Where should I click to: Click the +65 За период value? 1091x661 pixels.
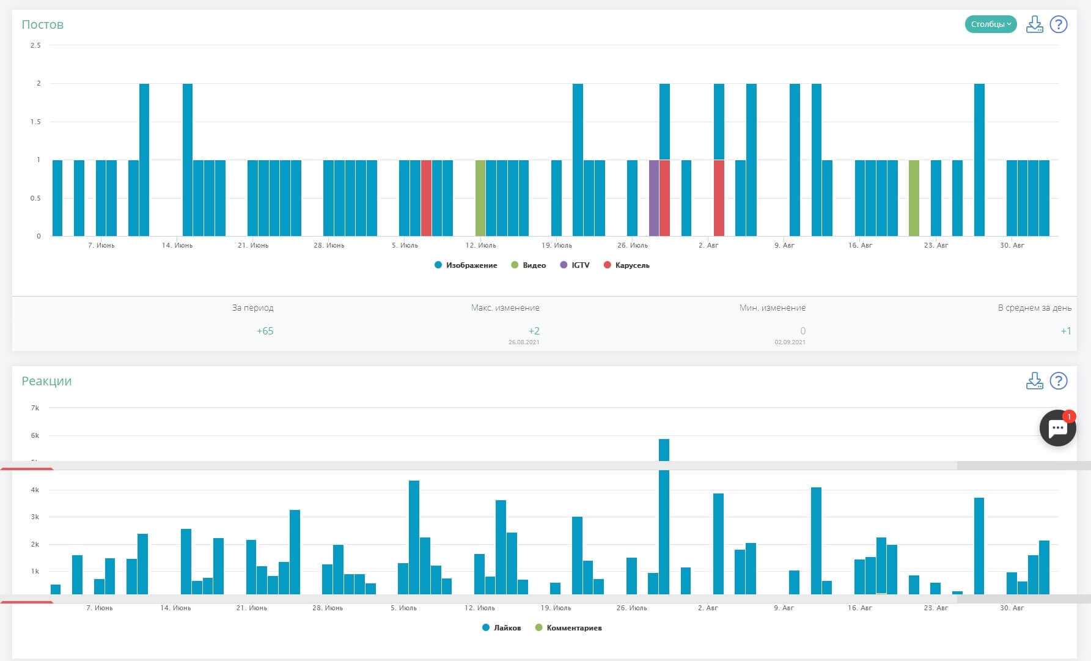click(x=265, y=331)
